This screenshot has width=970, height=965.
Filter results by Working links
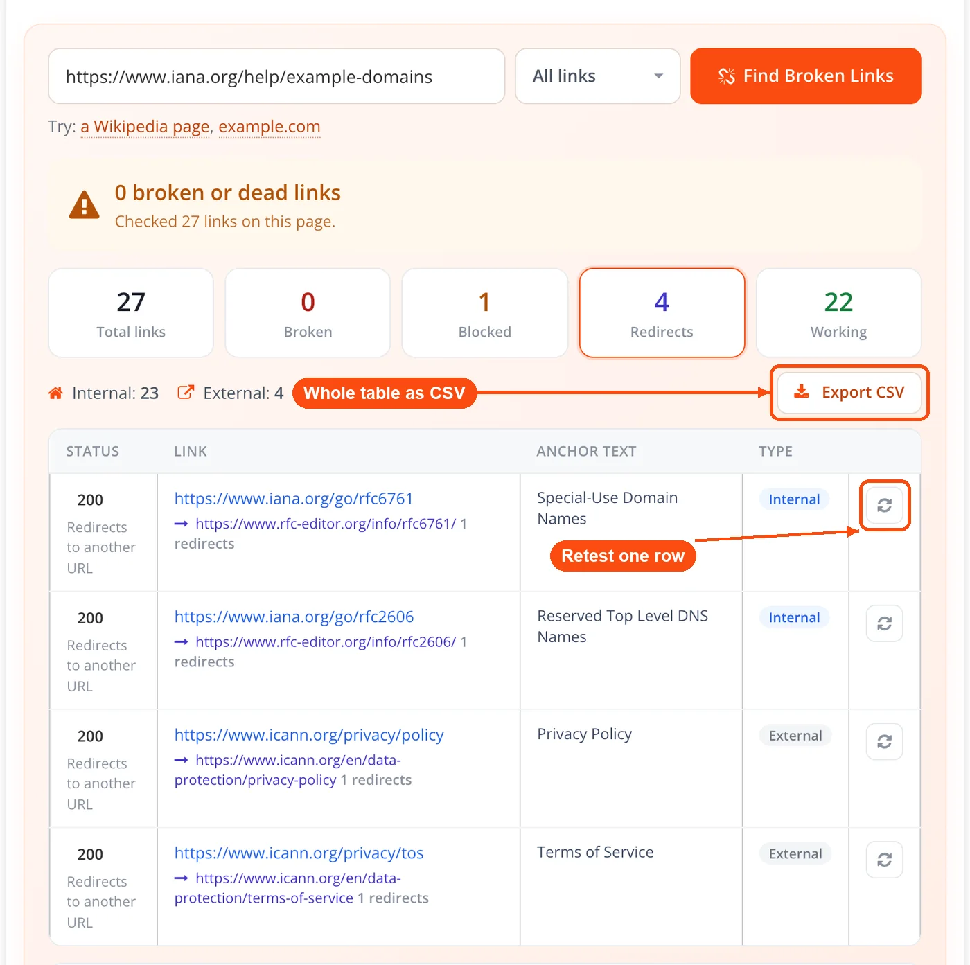(838, 313)
